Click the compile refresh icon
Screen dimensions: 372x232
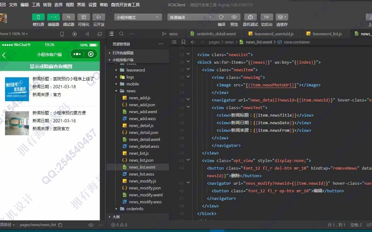[x=221, y=17]
